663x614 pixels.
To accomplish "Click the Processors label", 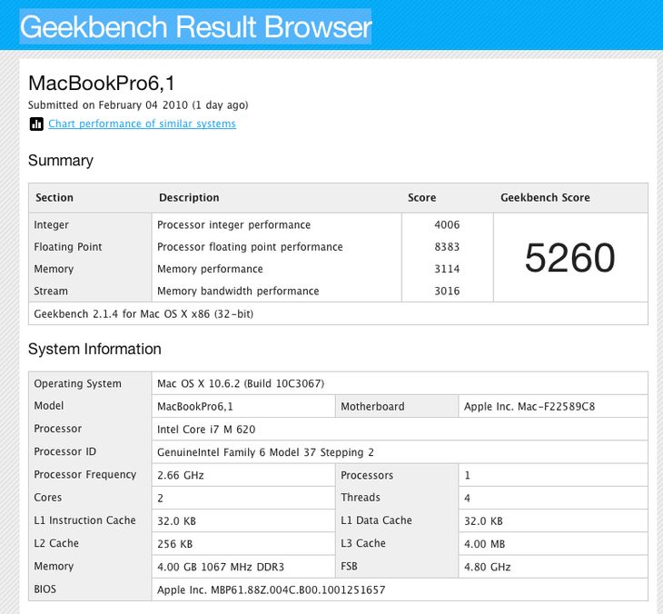I will [x=367, y=475].
